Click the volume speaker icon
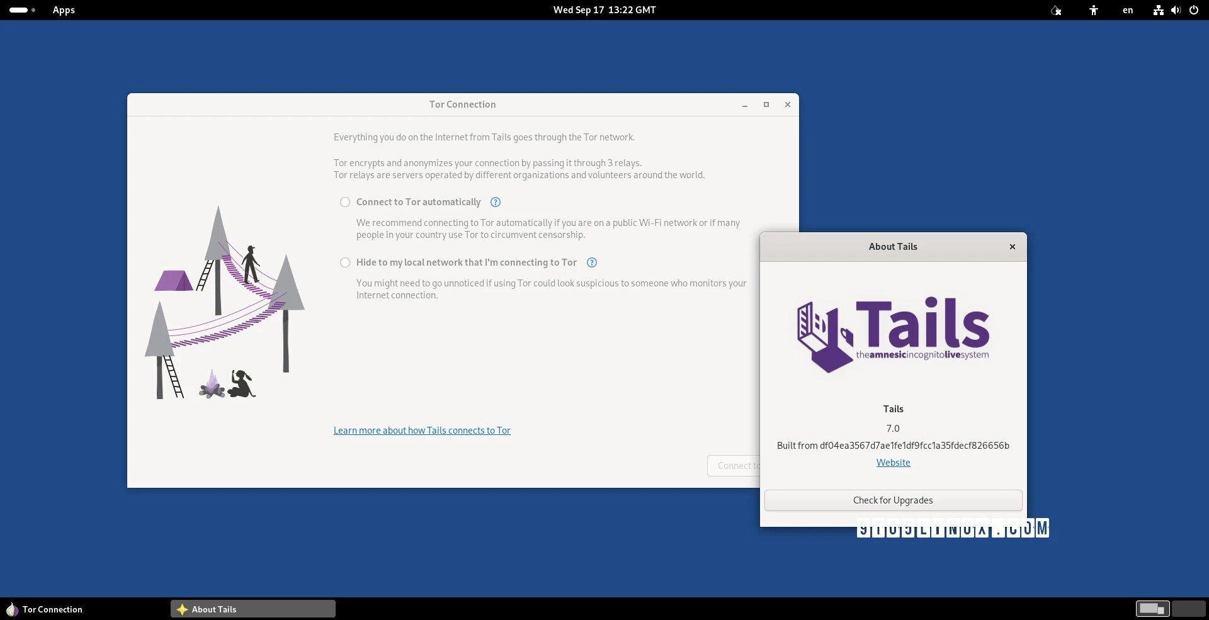 tap(1176, 10)
